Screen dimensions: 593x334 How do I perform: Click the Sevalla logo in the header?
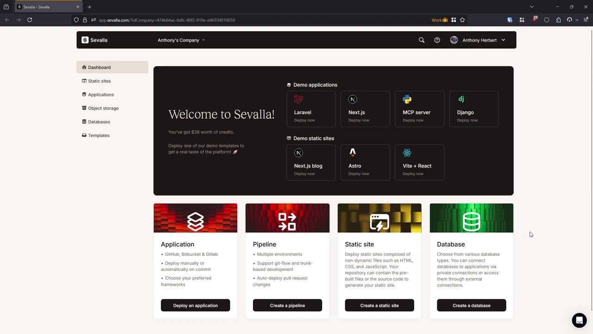[95, 40]
